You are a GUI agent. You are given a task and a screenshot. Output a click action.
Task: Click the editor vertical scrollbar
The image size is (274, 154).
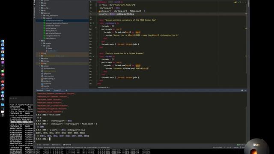point(246,38)
